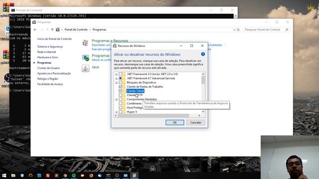Click Cancelar in Recursos do Windows
The height and width of the screenshot is (179, 319).
point(196,123)
